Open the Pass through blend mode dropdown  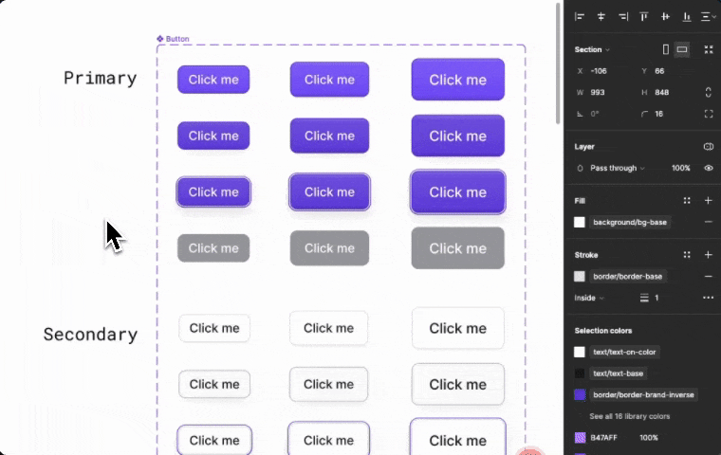(x=617, y=168)
